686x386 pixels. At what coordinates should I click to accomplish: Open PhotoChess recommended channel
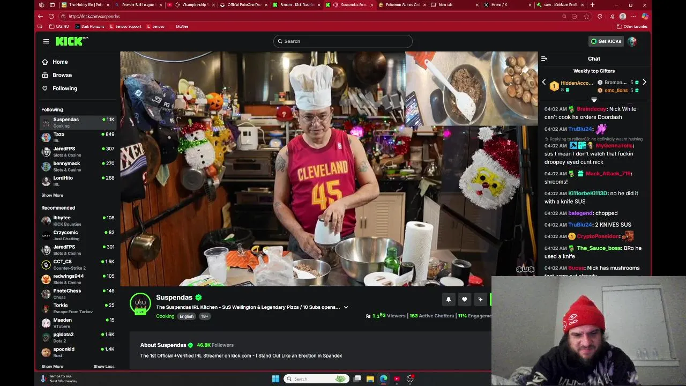click(x=78, y=294)
